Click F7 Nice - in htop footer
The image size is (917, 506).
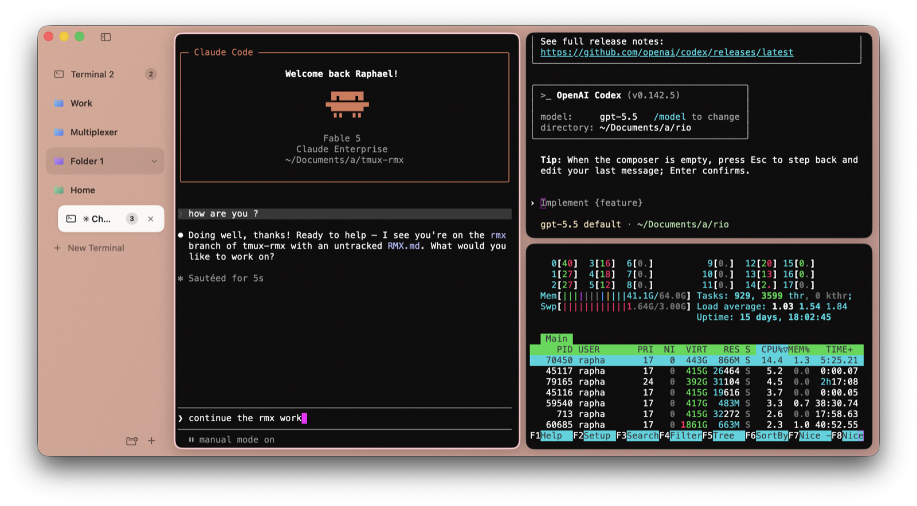809,436
